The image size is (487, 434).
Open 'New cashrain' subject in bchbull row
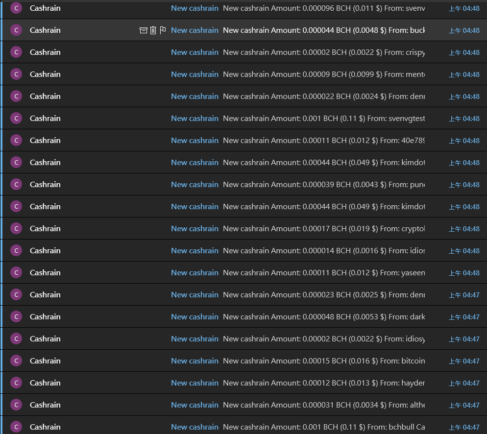(x=195, y=427)
